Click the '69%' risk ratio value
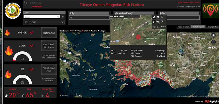 [163, 53]
